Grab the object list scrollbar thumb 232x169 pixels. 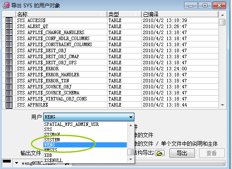coord(223,22)
